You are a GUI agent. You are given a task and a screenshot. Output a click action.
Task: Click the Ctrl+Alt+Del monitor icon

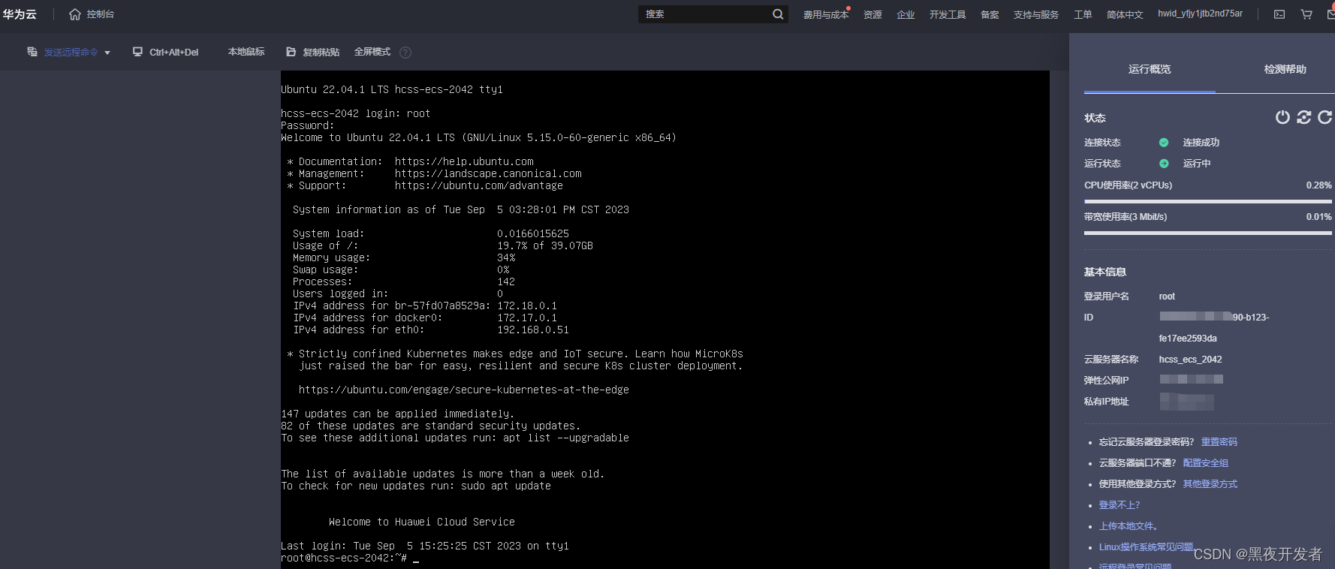(x=137, y=52)
